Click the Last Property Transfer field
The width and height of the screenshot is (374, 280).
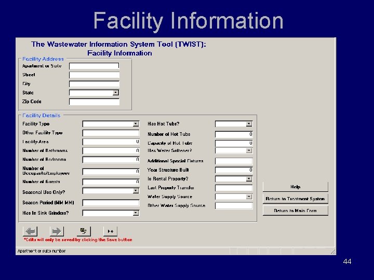point(234,188)
